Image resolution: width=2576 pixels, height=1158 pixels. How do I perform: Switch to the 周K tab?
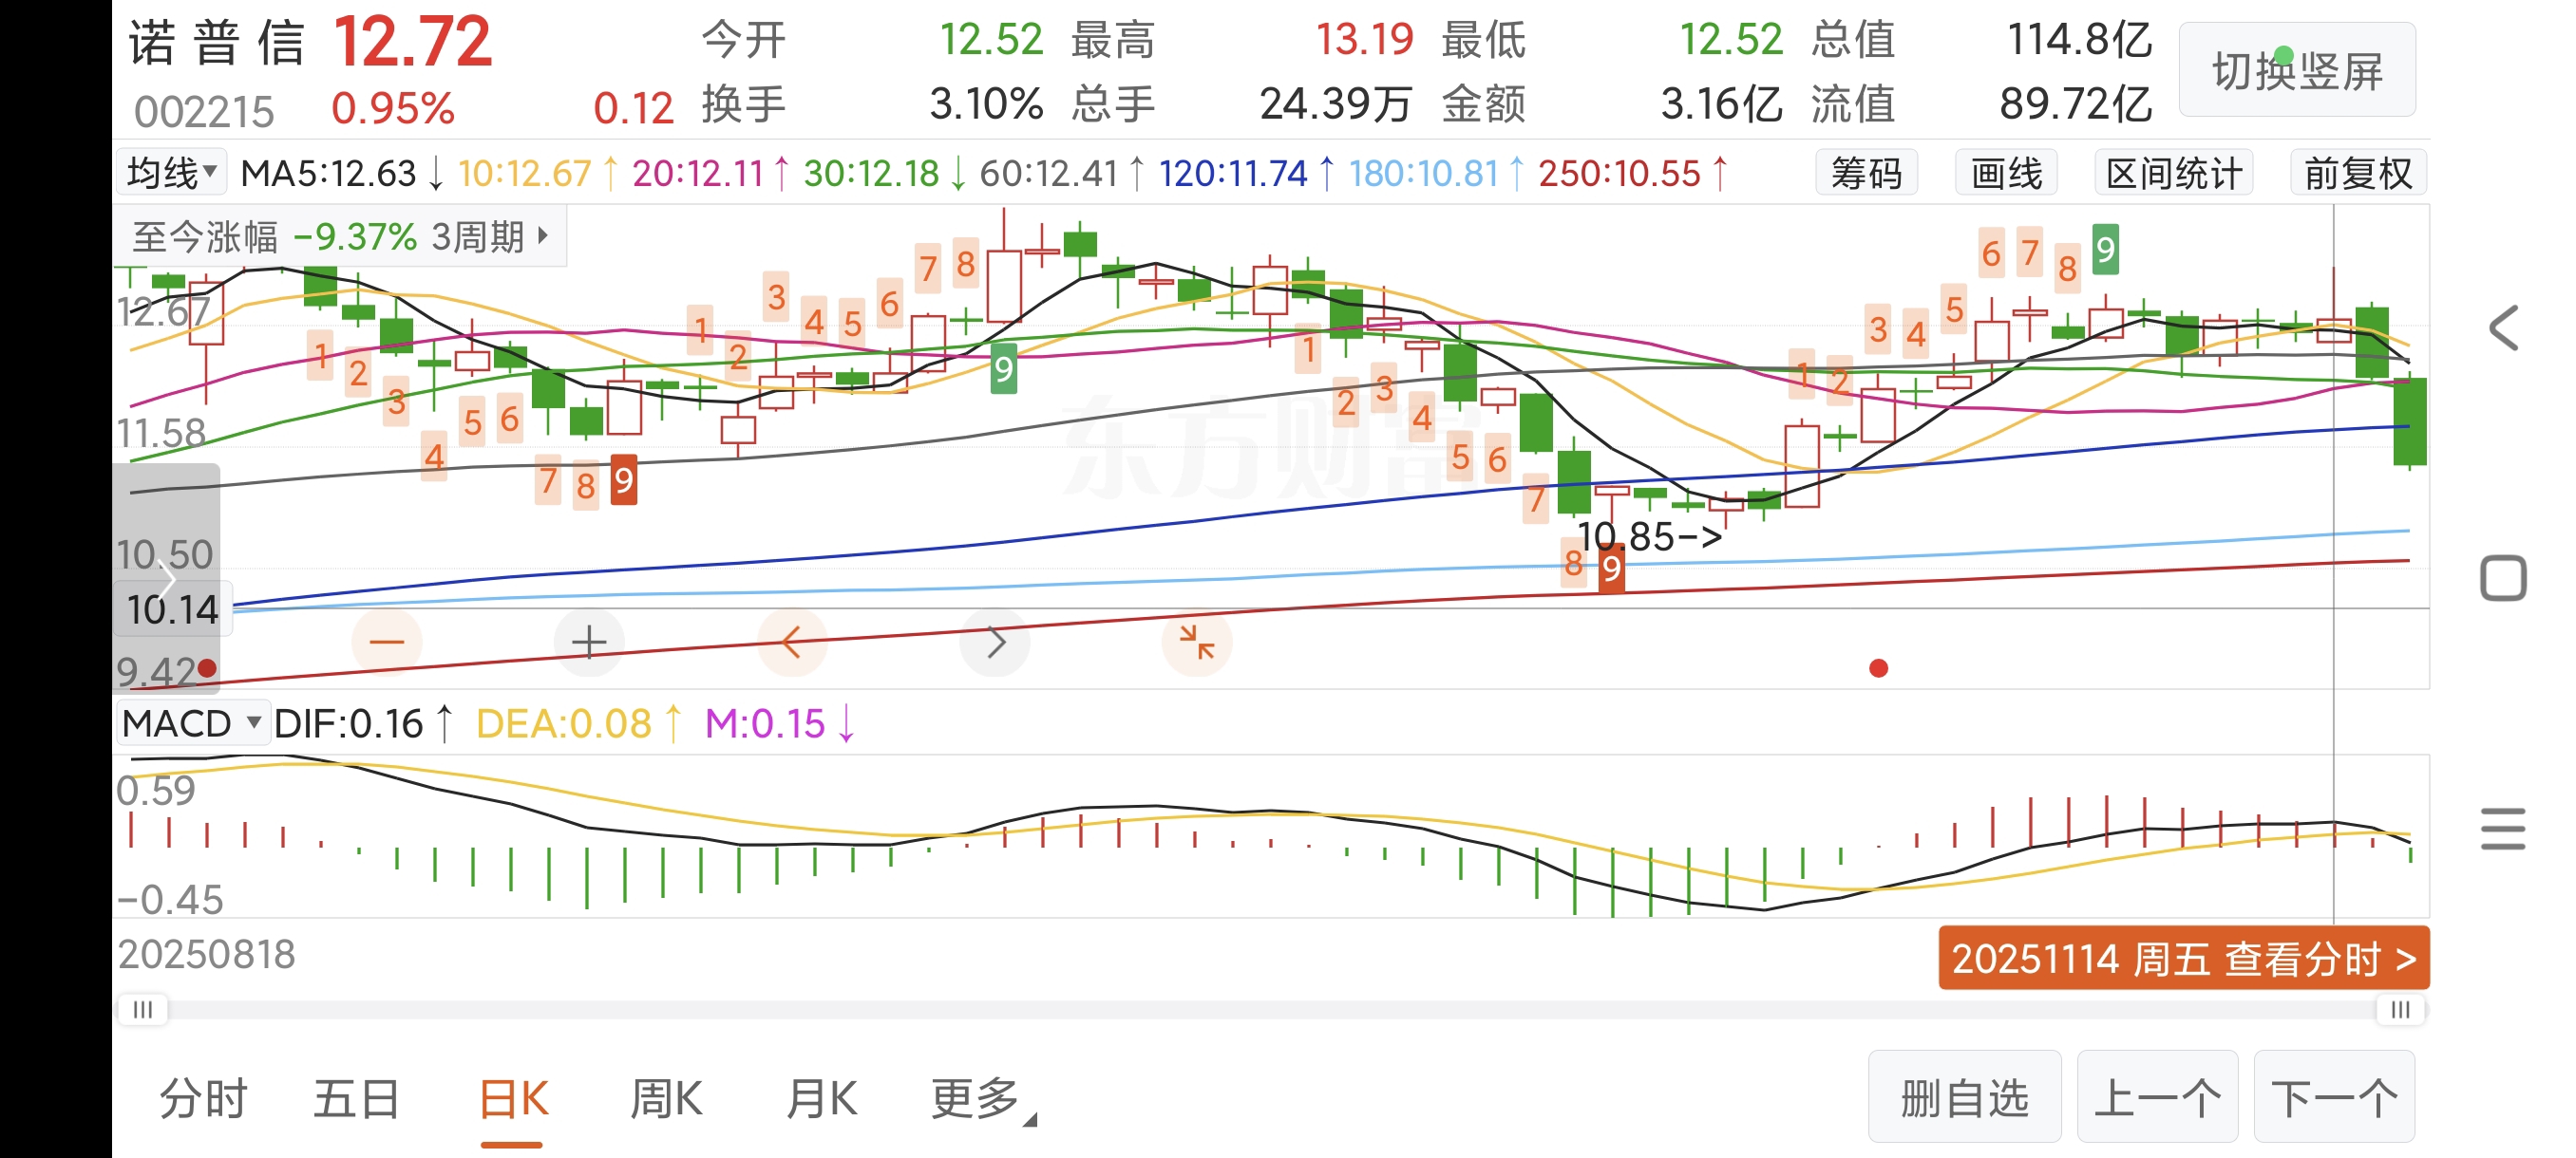pyautogui.click(x=666, y=1099)
